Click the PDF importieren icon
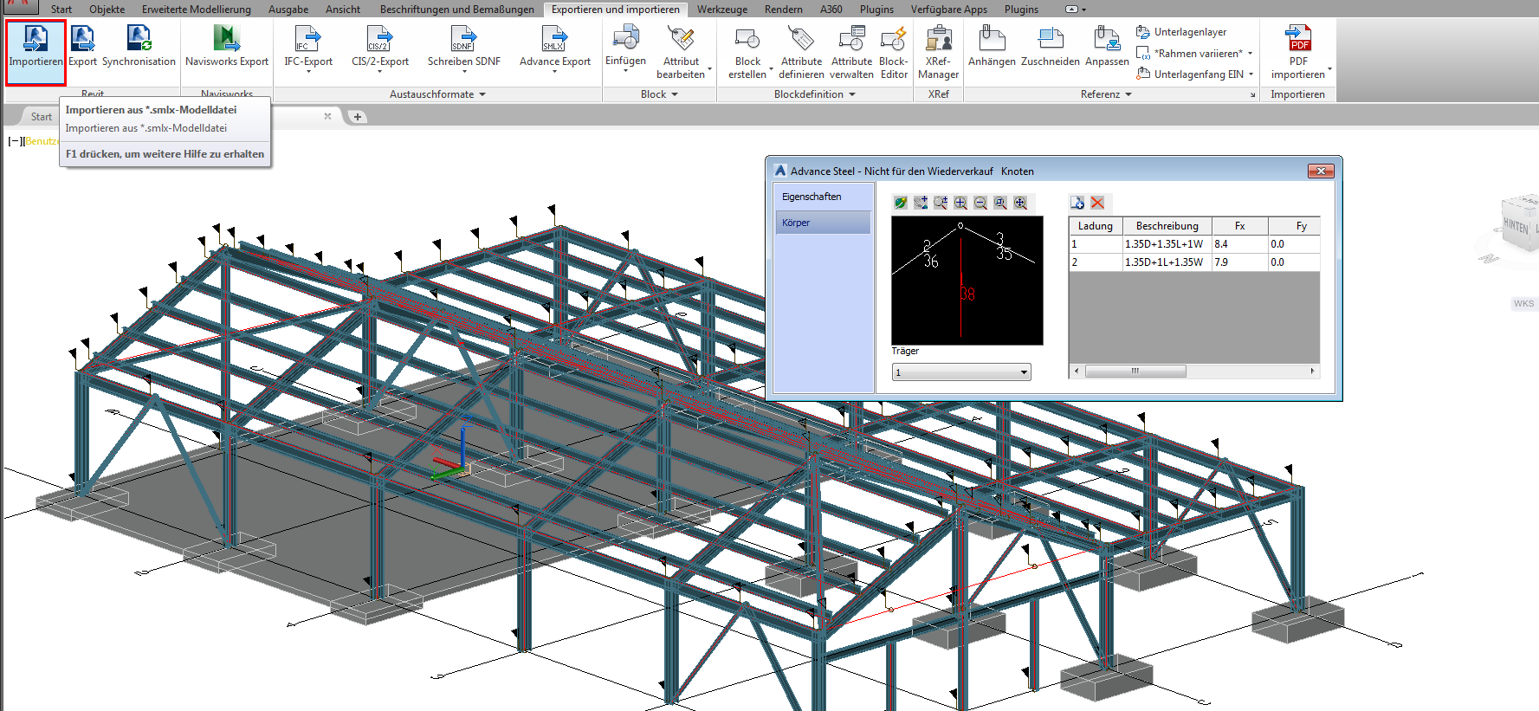This screenshot has width=1539, height=711. click(x=1298, y=37)
